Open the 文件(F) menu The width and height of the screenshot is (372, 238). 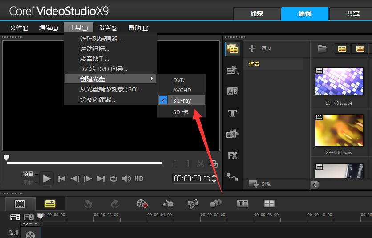click(x=19, y=28)
